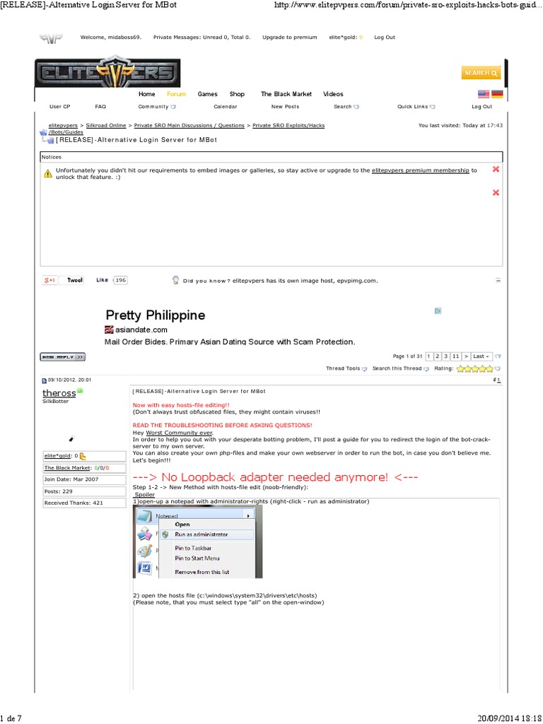Open page jump dropdown arrow after Last
The width and height of the screenshot is (543, 724).
click(498, 356)
